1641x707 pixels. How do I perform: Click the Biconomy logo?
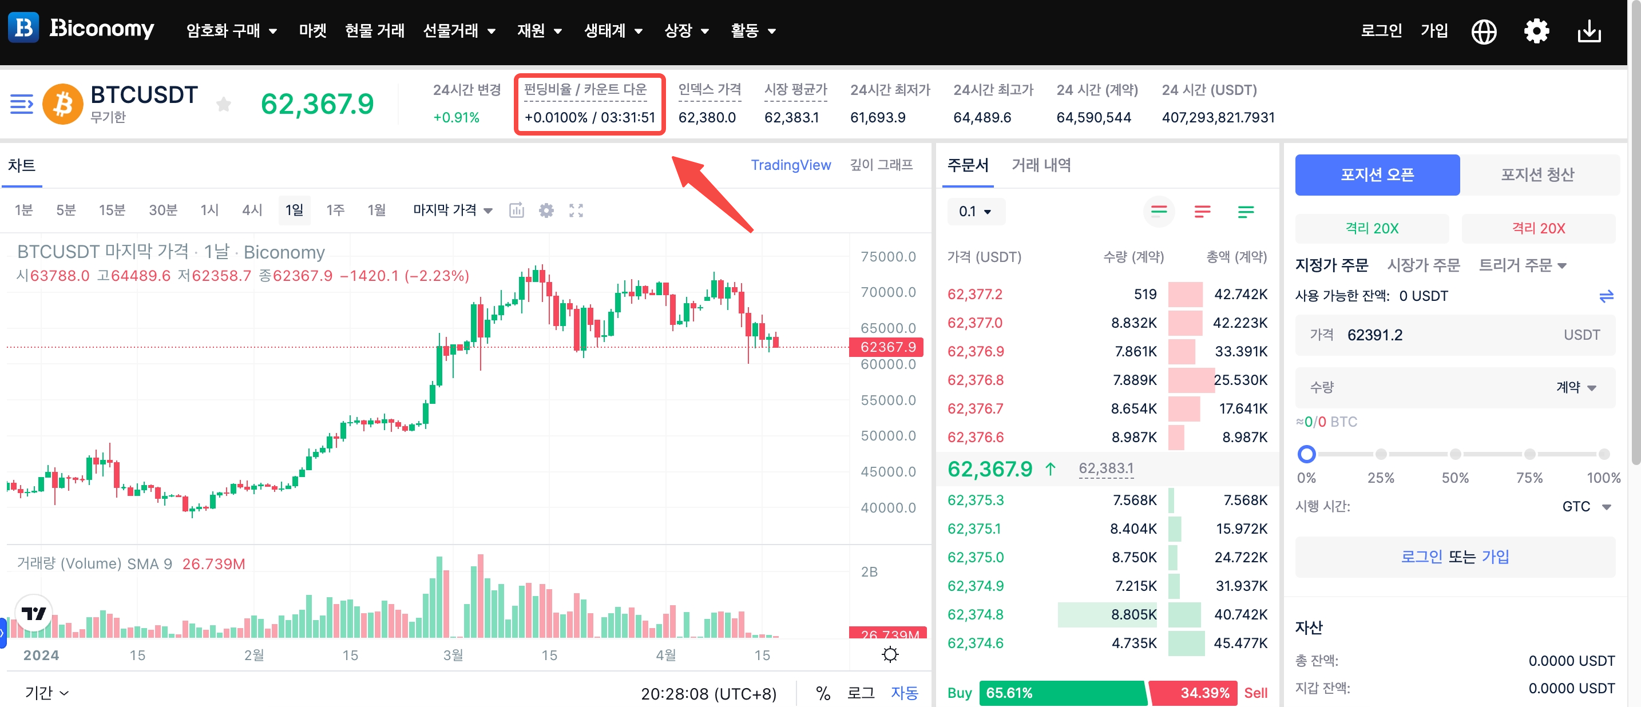82,28
